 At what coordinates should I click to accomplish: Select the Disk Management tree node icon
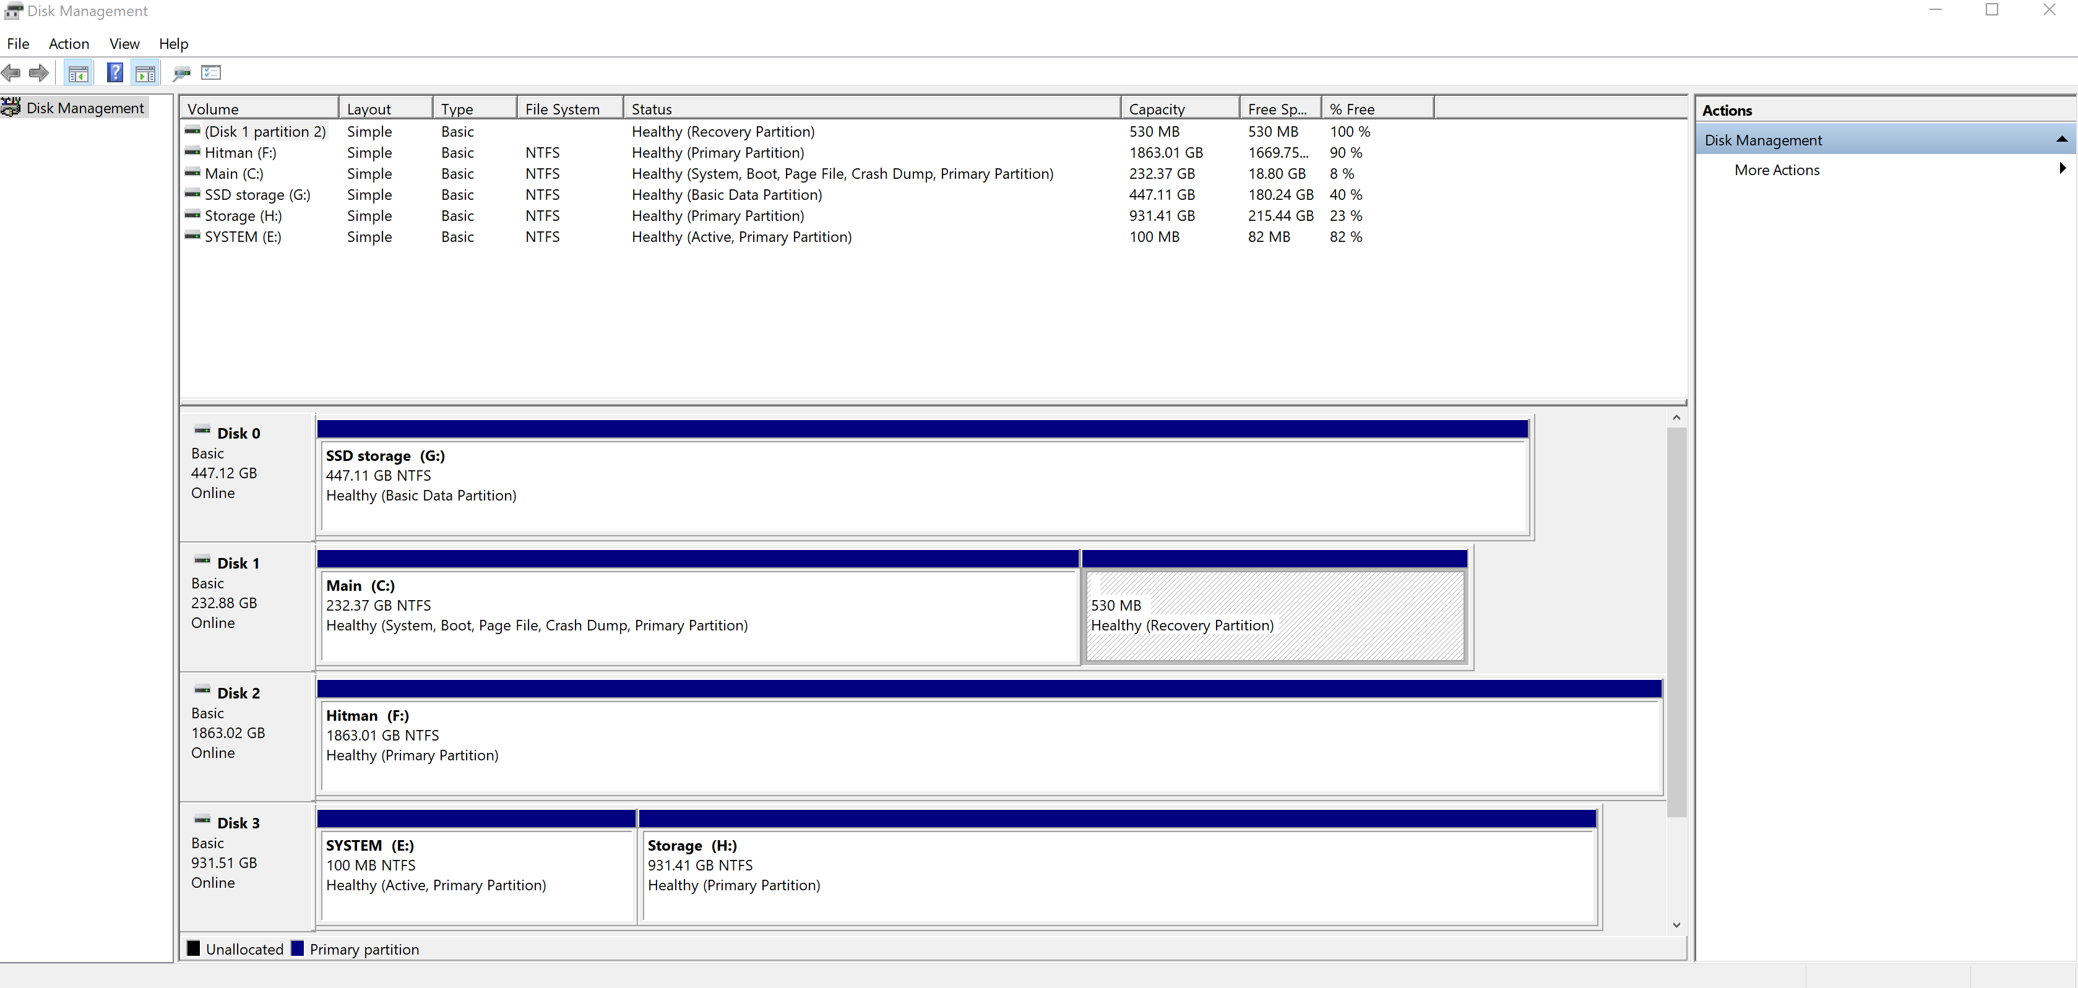tap(11, 107)
